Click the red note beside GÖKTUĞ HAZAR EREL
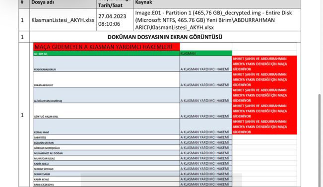Viewport: 323px width, 187px height. click(x=264, y=111)
